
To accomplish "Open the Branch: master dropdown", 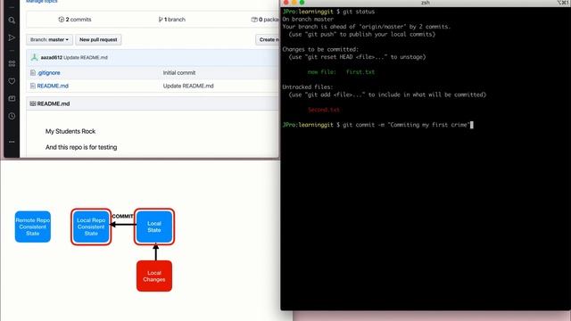I will click(x=49, y=39).
